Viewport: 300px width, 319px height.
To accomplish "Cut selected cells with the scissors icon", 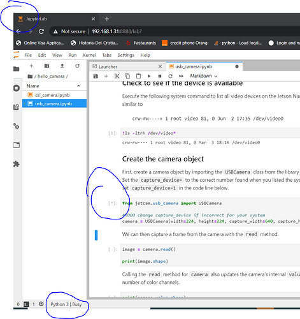I will (117, 76).
